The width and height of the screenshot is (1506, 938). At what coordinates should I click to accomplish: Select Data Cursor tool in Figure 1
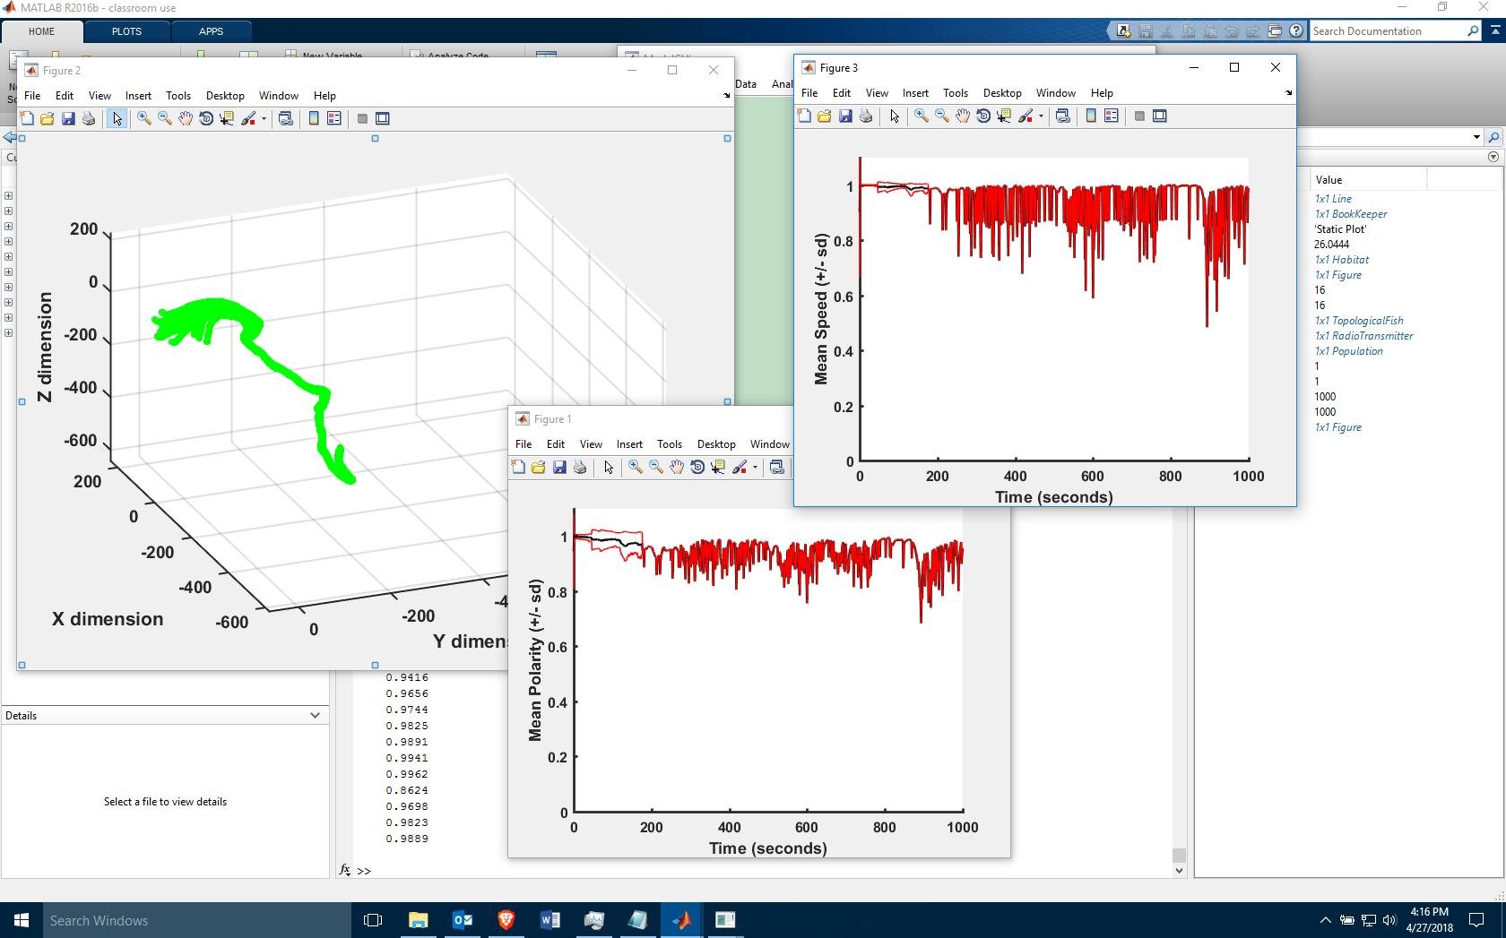tap(717, 467)
